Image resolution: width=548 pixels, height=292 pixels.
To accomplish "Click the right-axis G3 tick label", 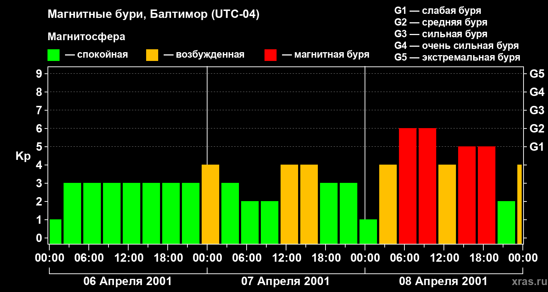I will click(x=537, y=110).
